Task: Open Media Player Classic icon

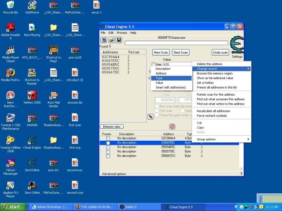Action: pyautogui.click(x=11, y=54)
